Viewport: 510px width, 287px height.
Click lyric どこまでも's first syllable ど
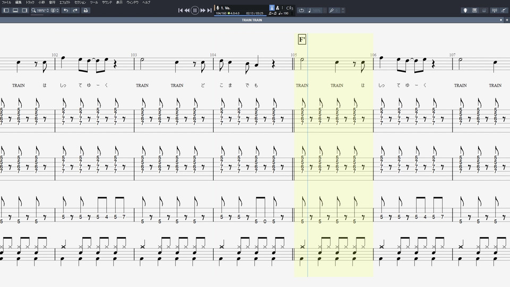202,85
